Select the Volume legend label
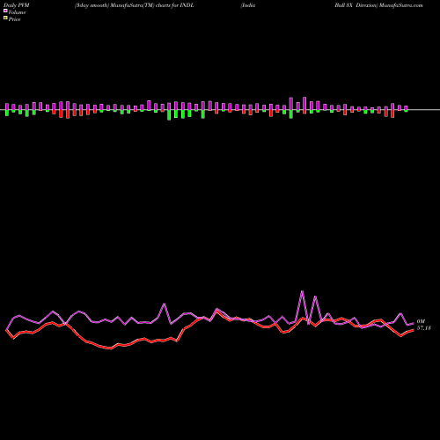440x440 pixels. [17, 12]
